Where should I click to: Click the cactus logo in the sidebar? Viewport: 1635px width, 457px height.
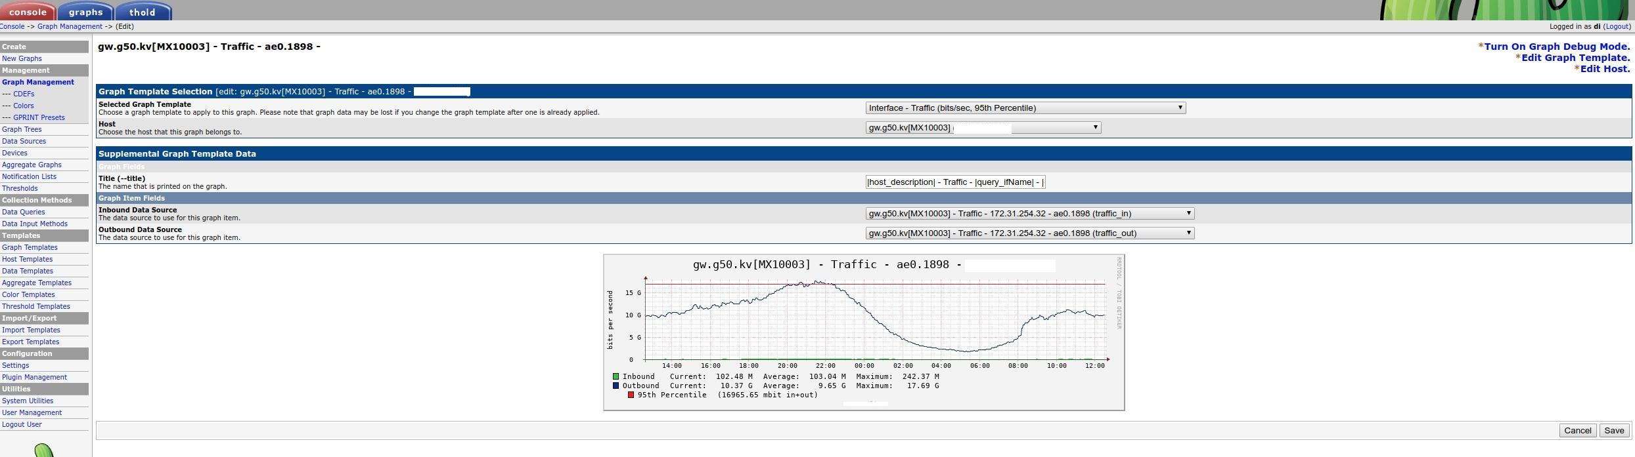[44, 450]
